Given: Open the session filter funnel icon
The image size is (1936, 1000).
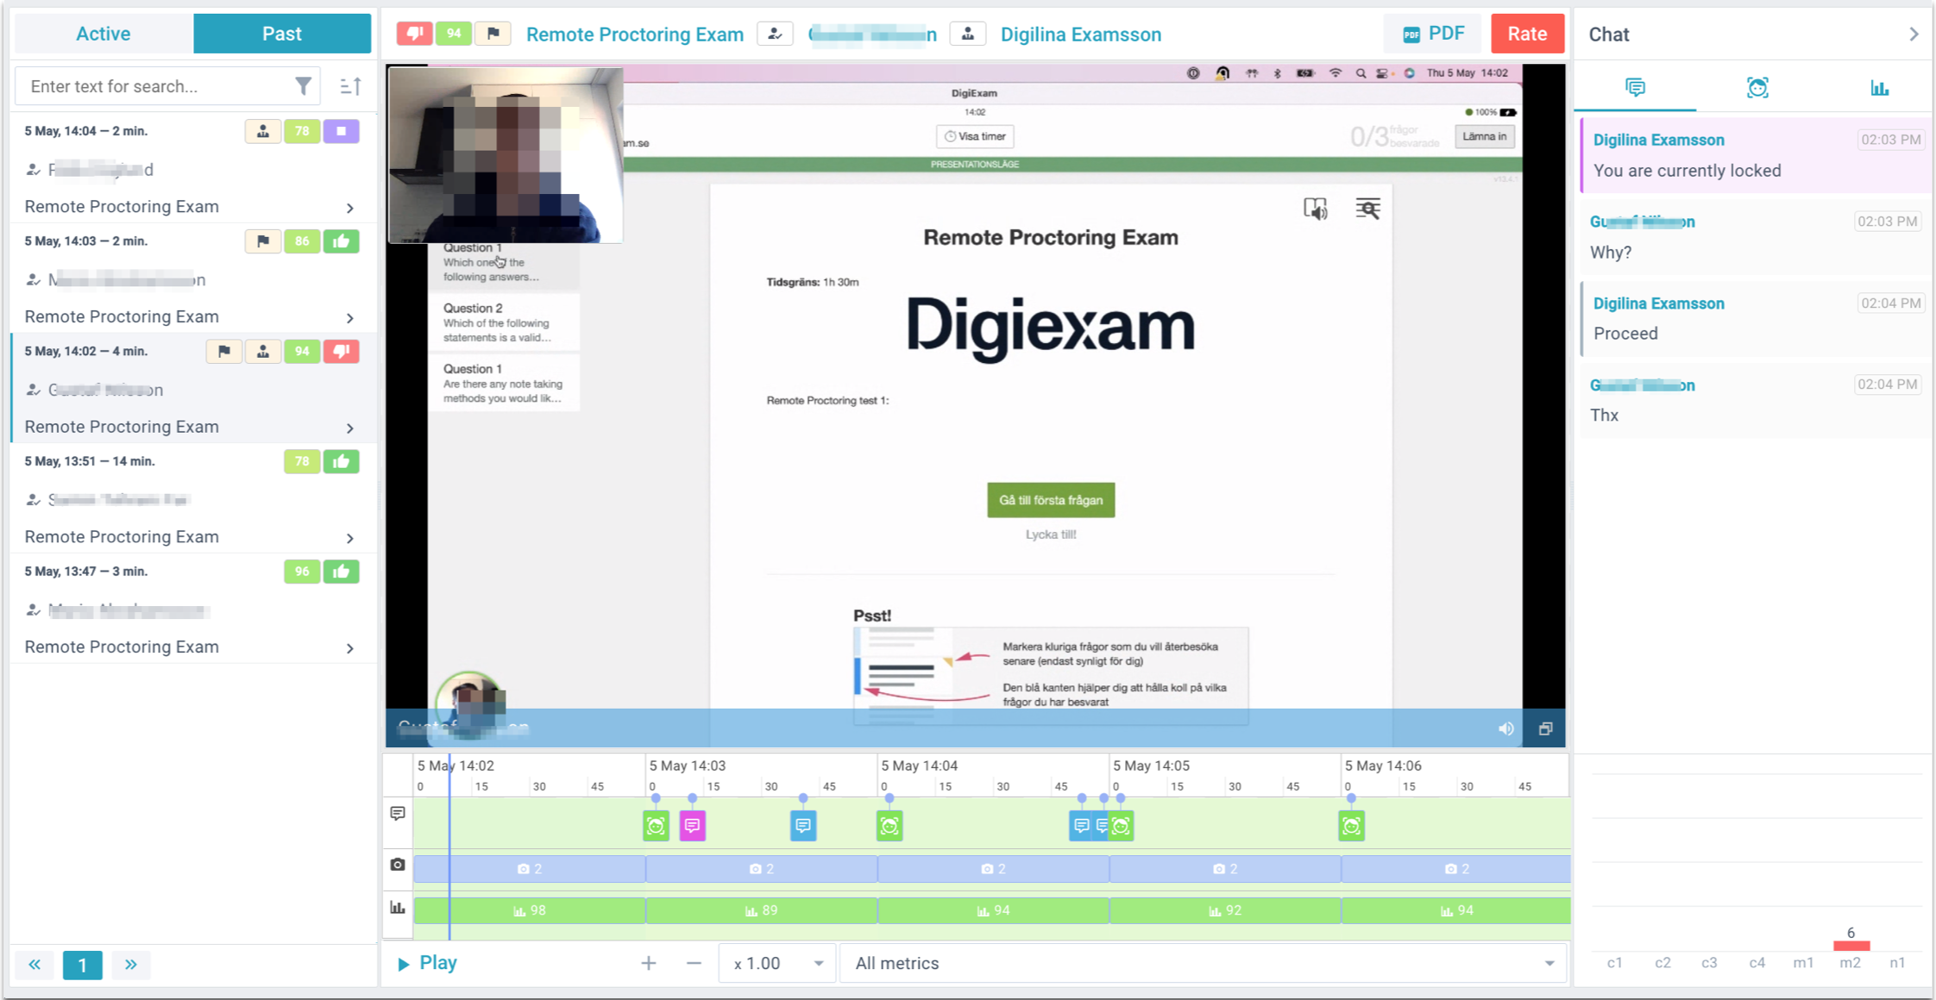Looking at the screenshot, I should tap(303, 86).
